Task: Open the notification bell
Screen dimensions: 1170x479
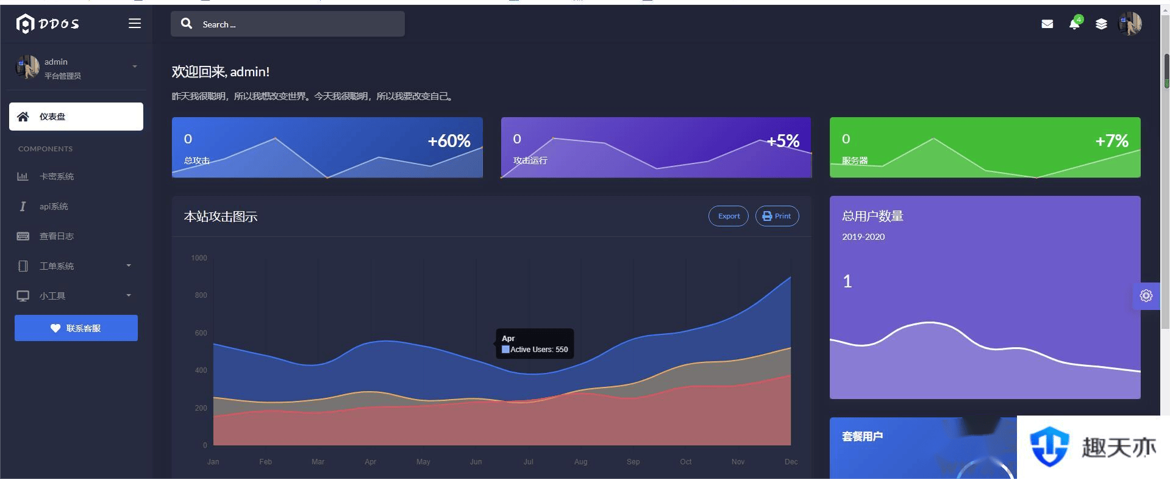Action: [1074, 24]
